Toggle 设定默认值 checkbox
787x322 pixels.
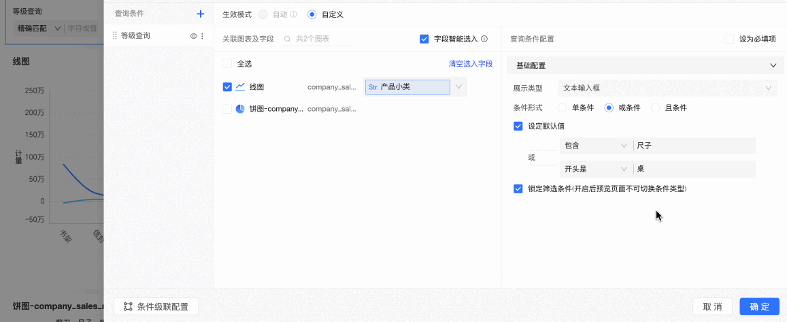pos(518,126)
